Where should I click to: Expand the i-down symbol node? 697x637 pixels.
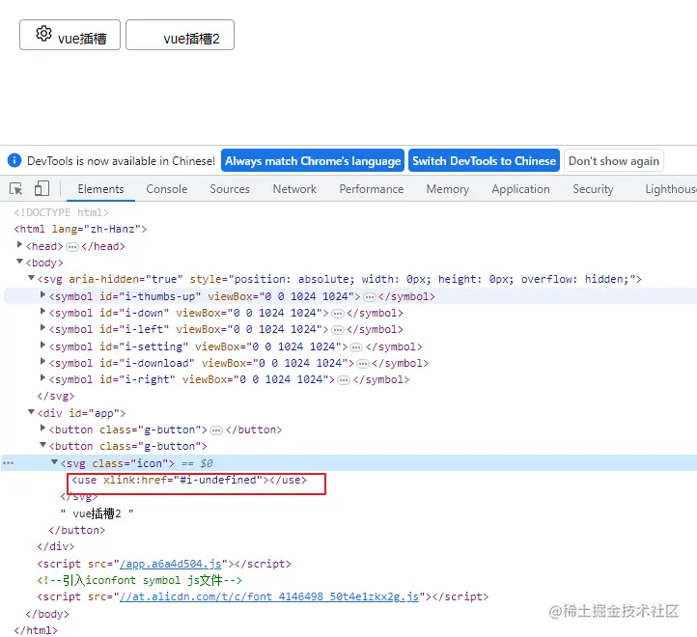(42, 311)
